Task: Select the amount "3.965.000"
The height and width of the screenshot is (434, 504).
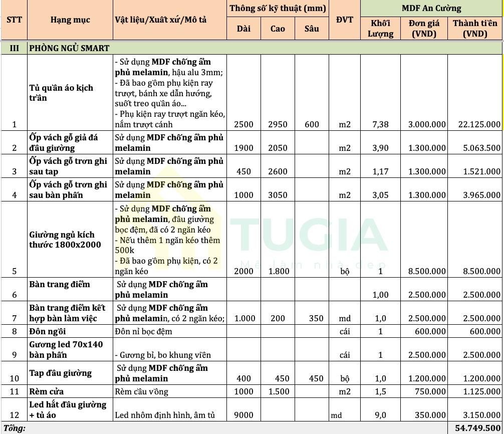Action: coord(481,195)
